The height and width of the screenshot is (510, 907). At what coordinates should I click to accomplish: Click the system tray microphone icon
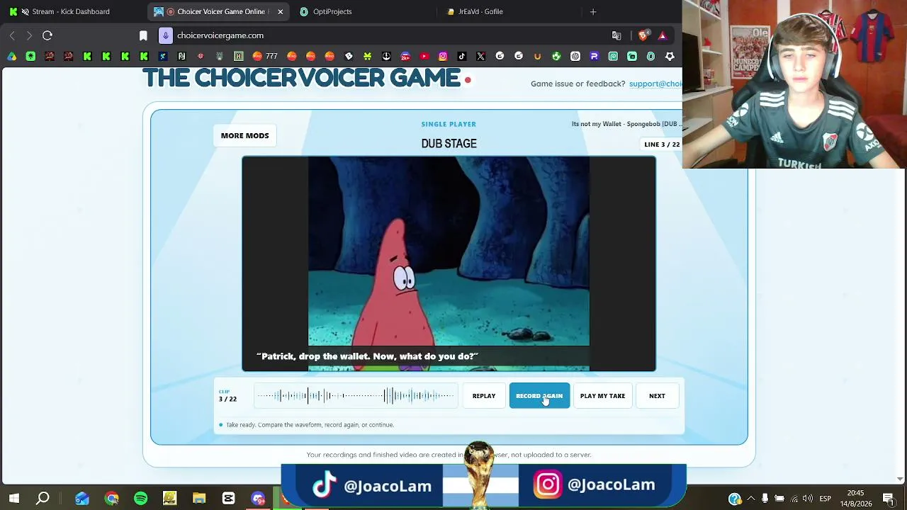pyautogui.click(x=765, y=499)
